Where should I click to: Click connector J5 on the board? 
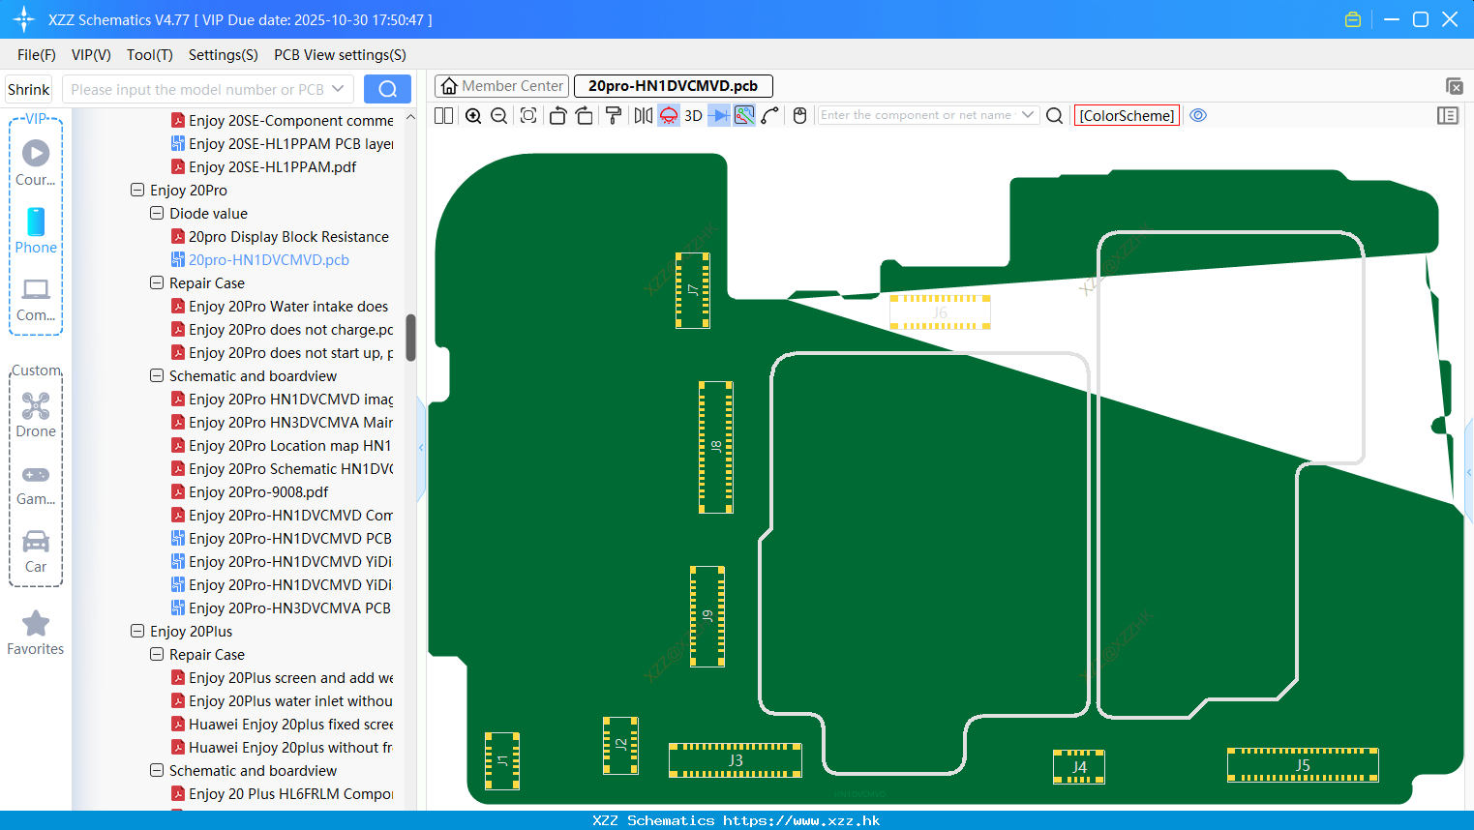pyautogui.click(x=1303, y=765)
